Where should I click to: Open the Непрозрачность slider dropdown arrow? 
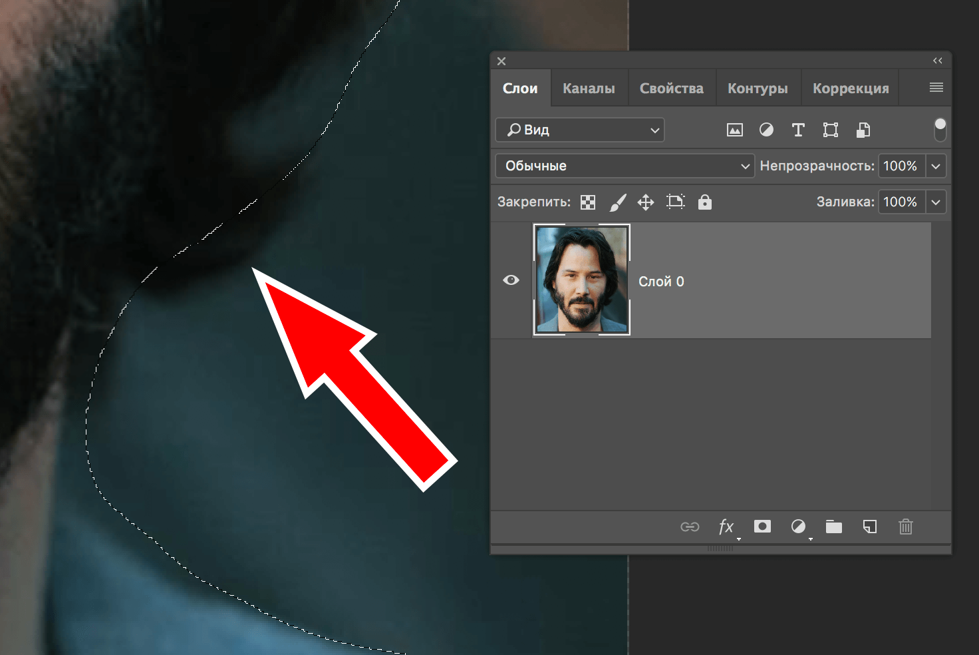(x=936, y=166)
